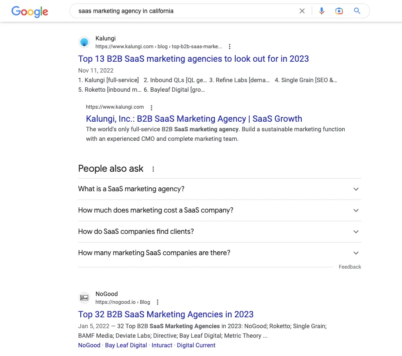
Task: Open more options next to https://www.kalungi.com
Action: (151, 107)
